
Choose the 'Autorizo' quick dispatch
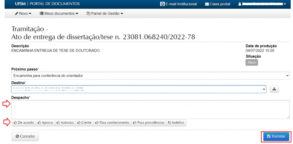point(65,123)
